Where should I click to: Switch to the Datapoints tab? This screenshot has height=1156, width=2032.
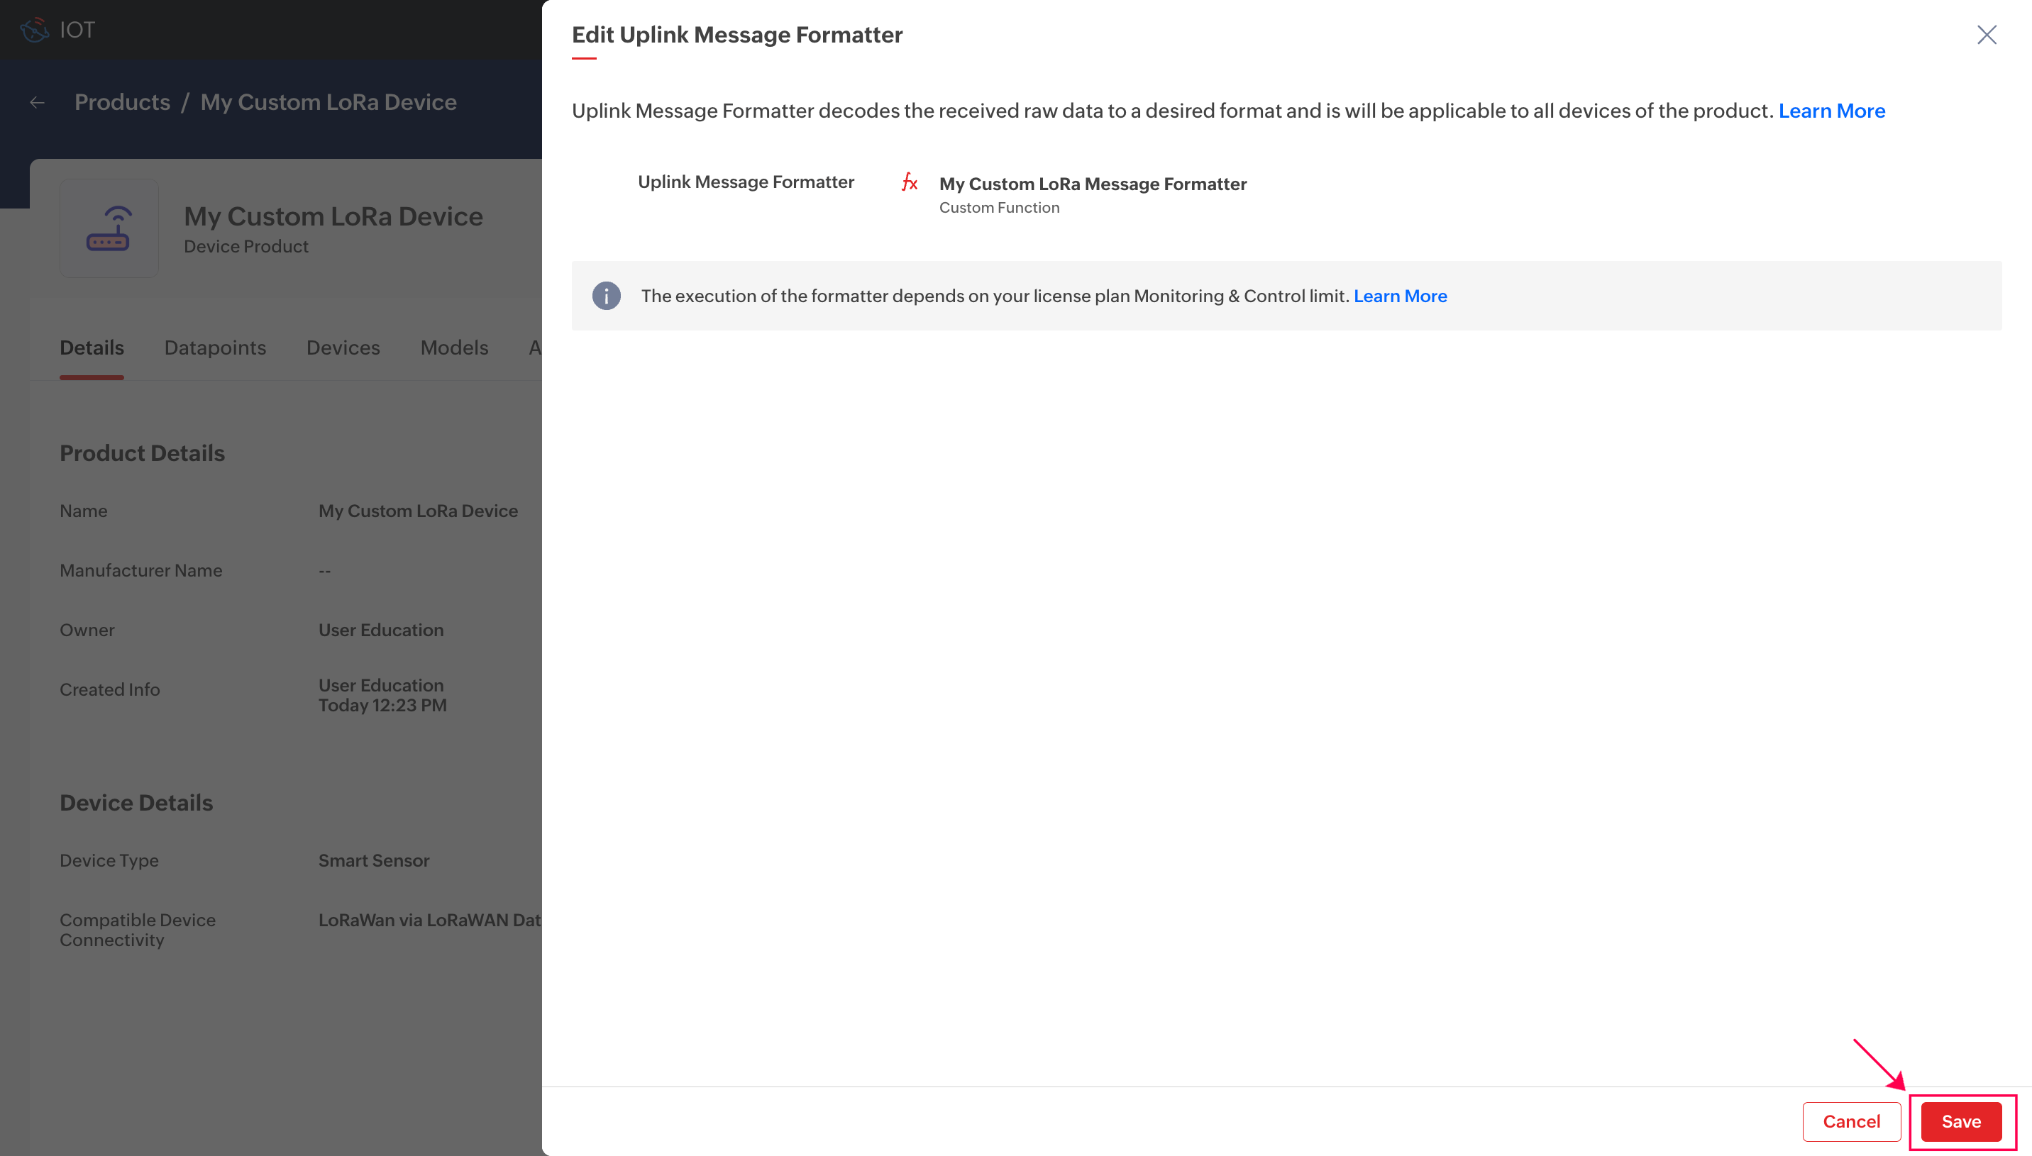pos(214,348)
